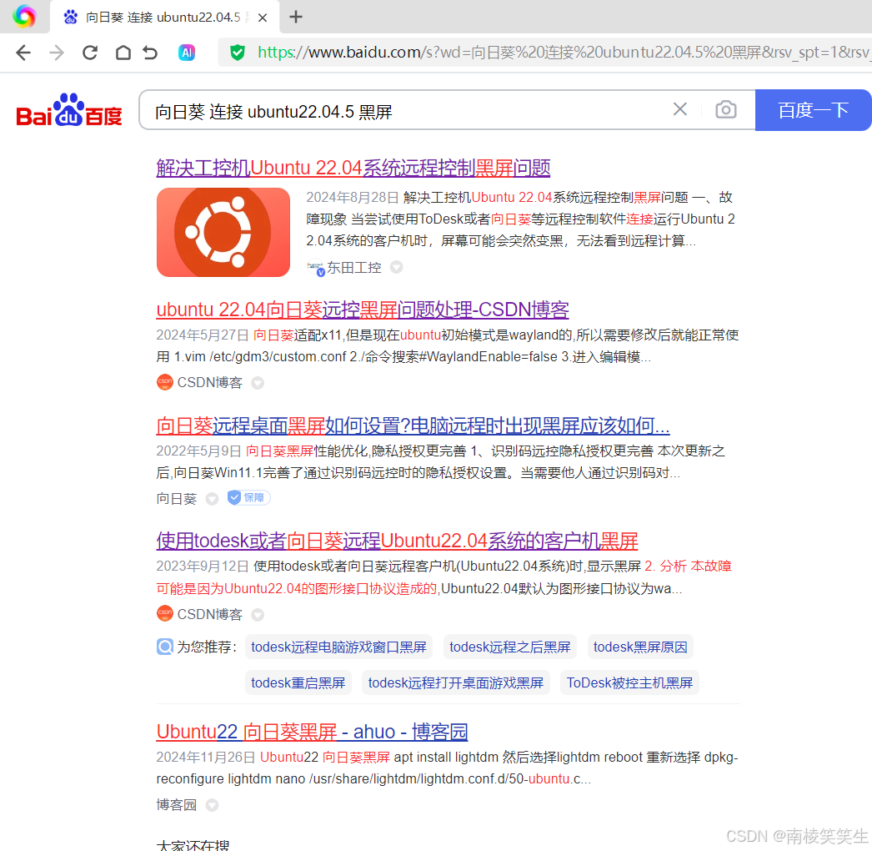The image size is (872, 851).
Task: Close the 向日葵 连接 ubuntu22.04.5 tab
Action: [263, 18]
